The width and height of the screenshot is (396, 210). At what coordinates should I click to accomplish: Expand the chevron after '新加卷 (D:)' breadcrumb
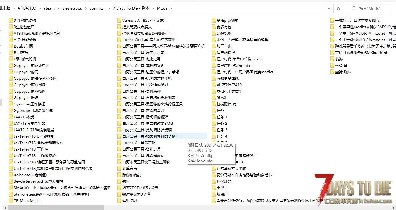click(40, 8)
